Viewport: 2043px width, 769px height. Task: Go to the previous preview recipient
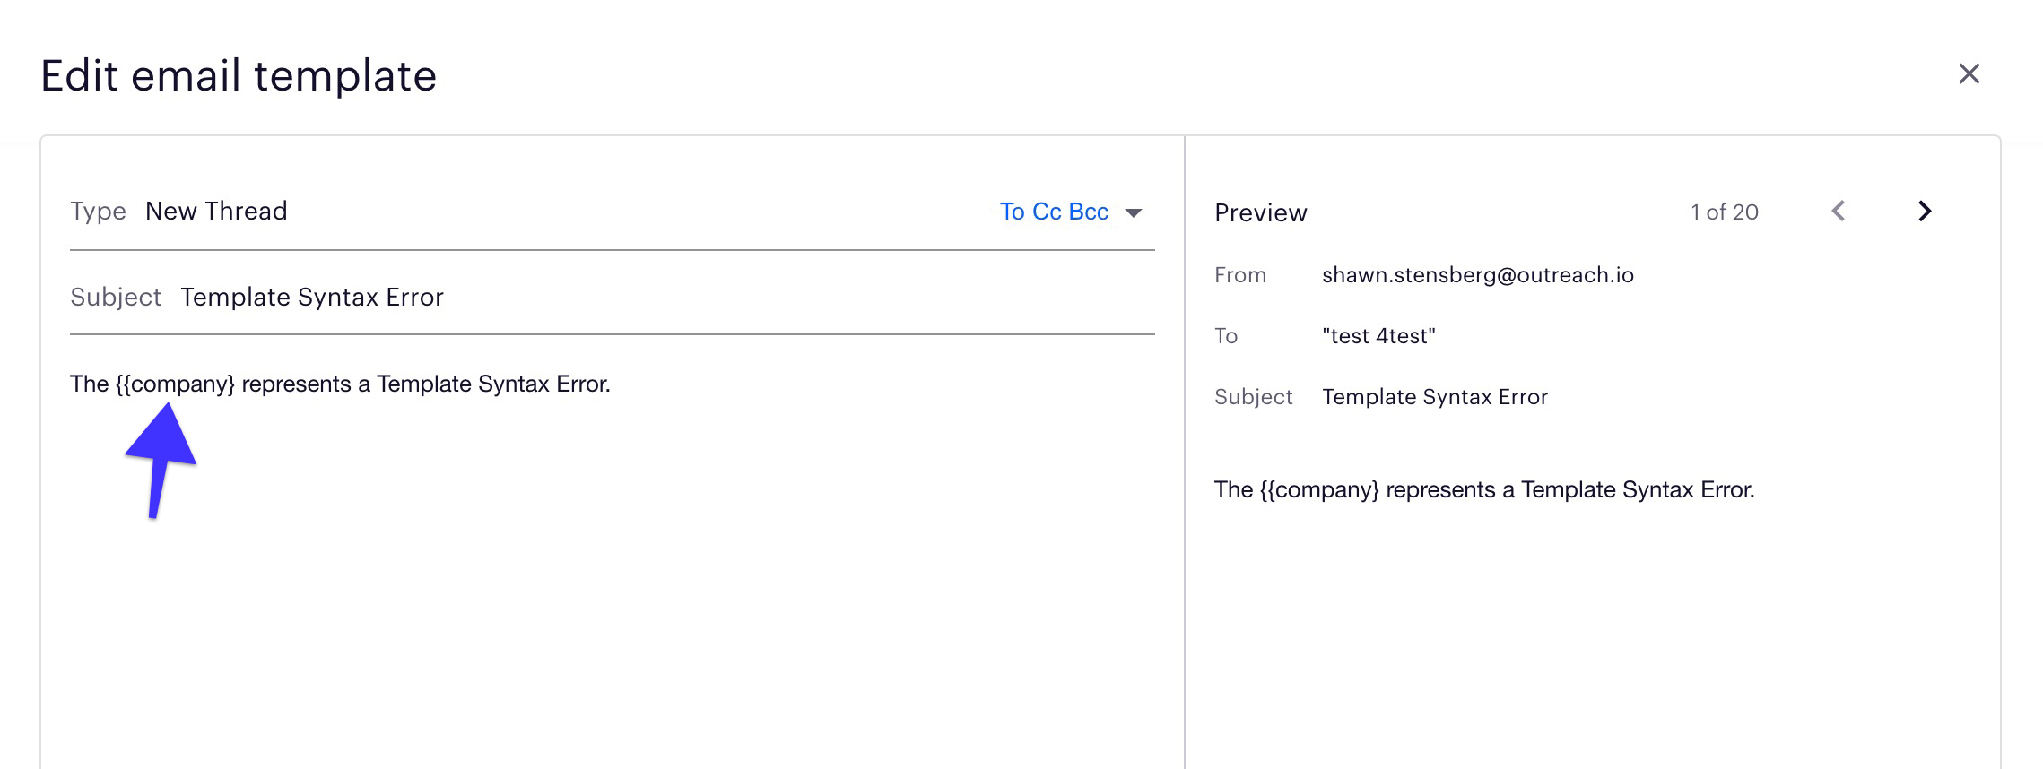1839,212
